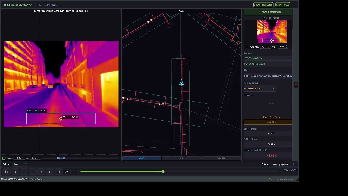Jump to the first frame
Screen dimensions: 348x196
tap(7, 172)
